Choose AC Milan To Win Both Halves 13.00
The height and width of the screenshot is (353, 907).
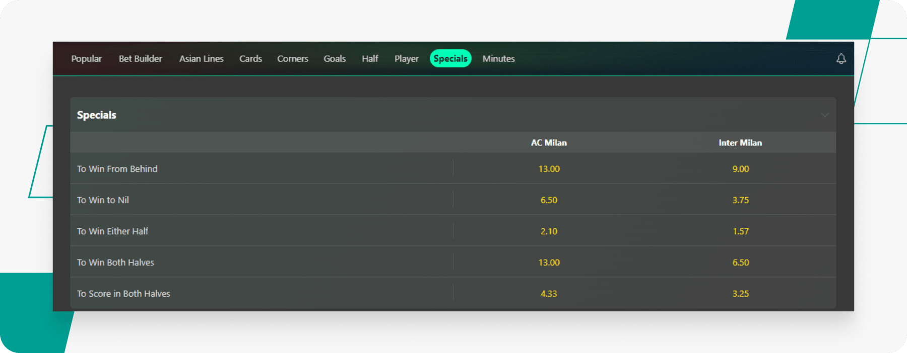click(549, 262)
